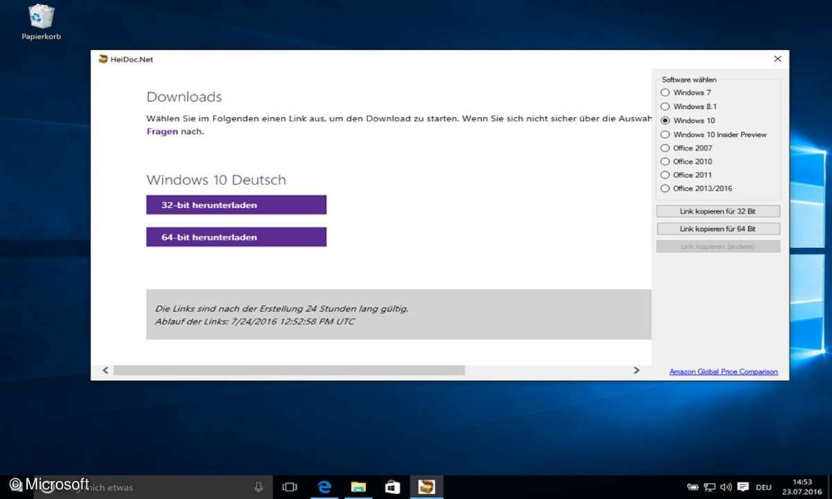Select the Office 2007 radio button

[x=666, y=148]
